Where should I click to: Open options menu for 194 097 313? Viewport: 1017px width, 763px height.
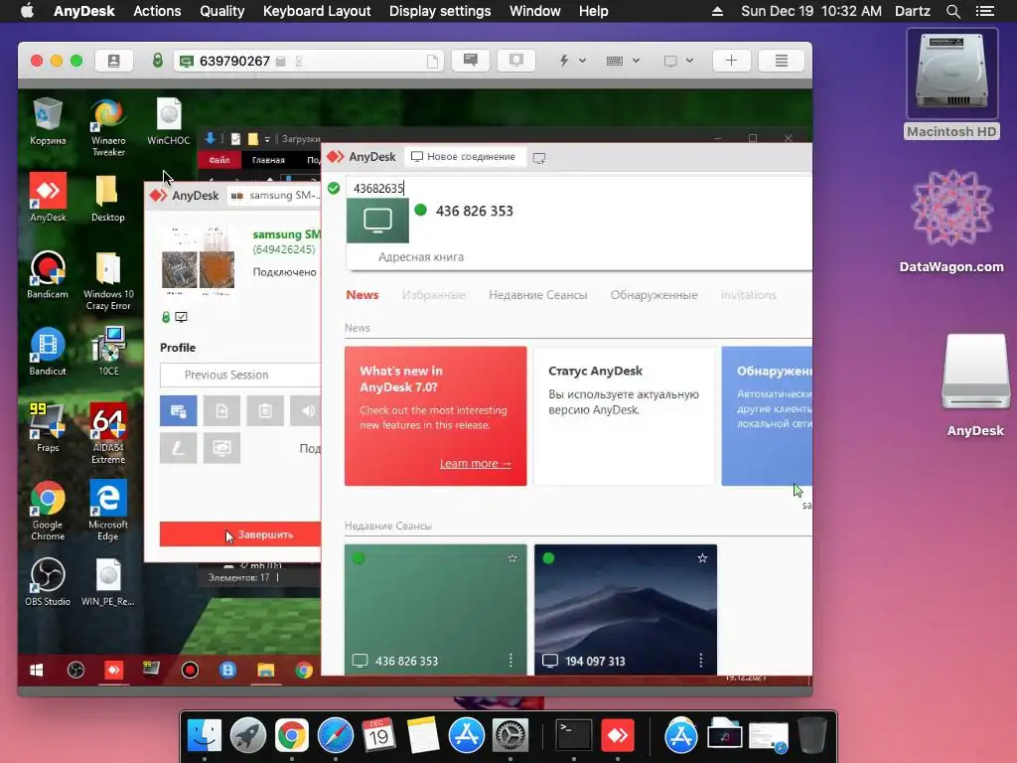(701, 660)
